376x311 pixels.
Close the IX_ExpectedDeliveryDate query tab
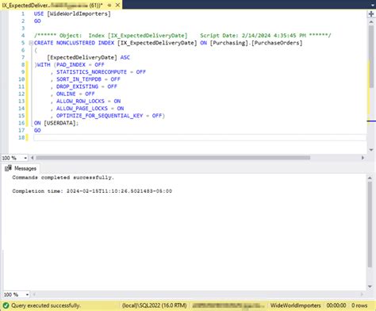pos(117,5)
